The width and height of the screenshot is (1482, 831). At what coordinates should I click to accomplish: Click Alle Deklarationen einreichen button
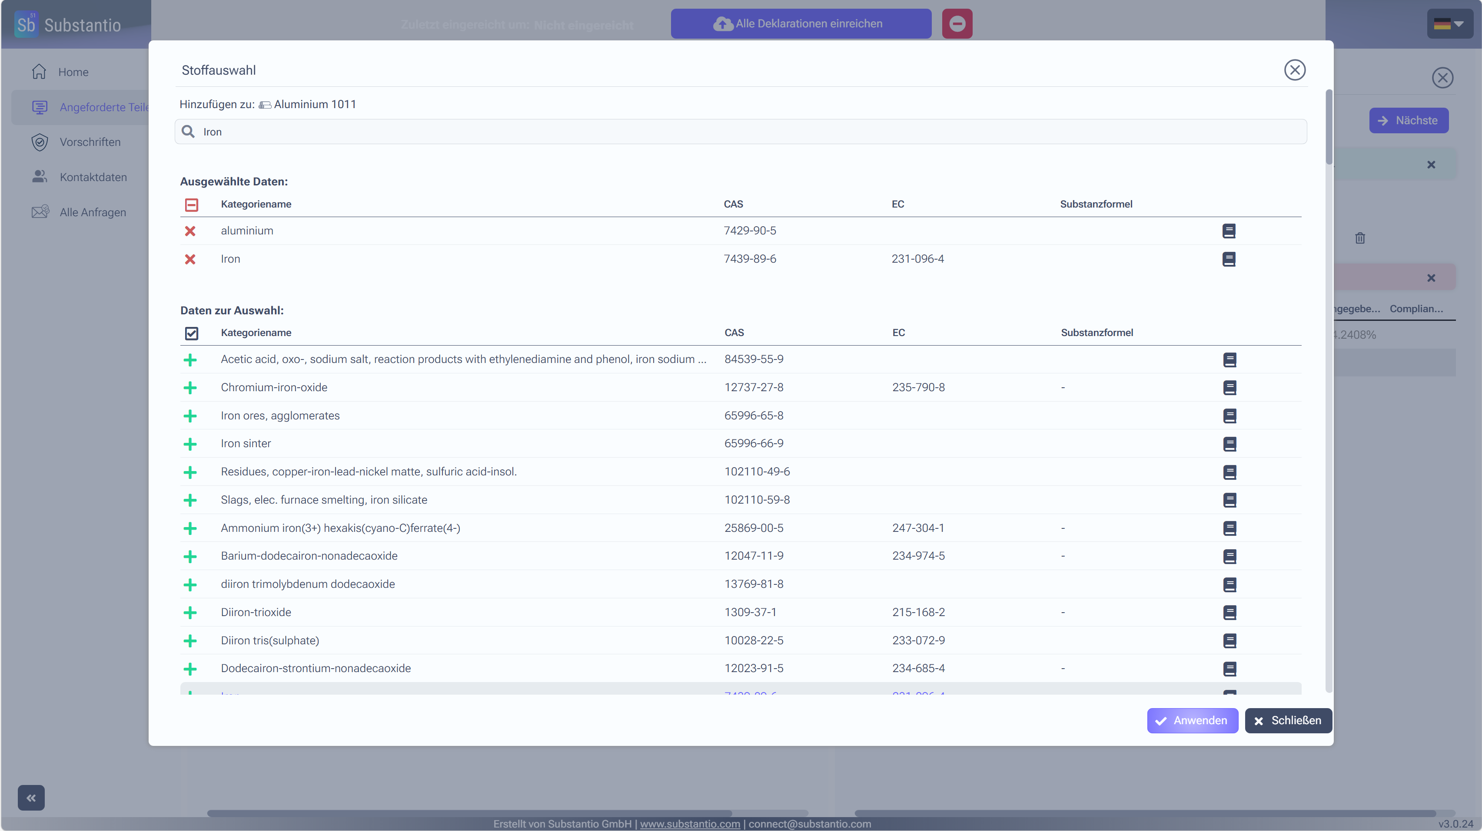tap(801, 23)
